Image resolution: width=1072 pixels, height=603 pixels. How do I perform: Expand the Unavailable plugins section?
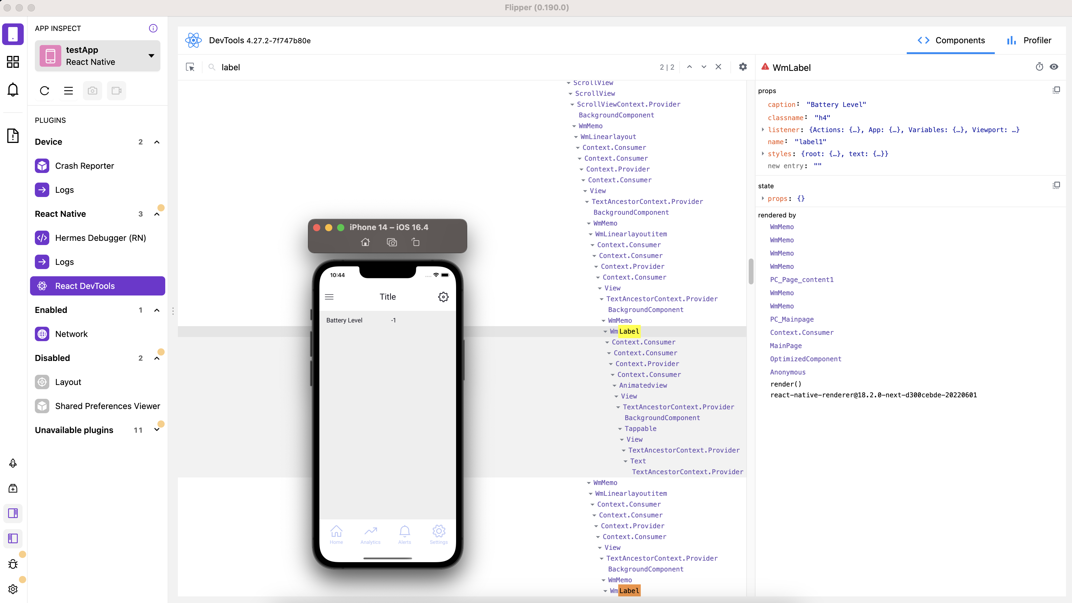pos(157,430)
